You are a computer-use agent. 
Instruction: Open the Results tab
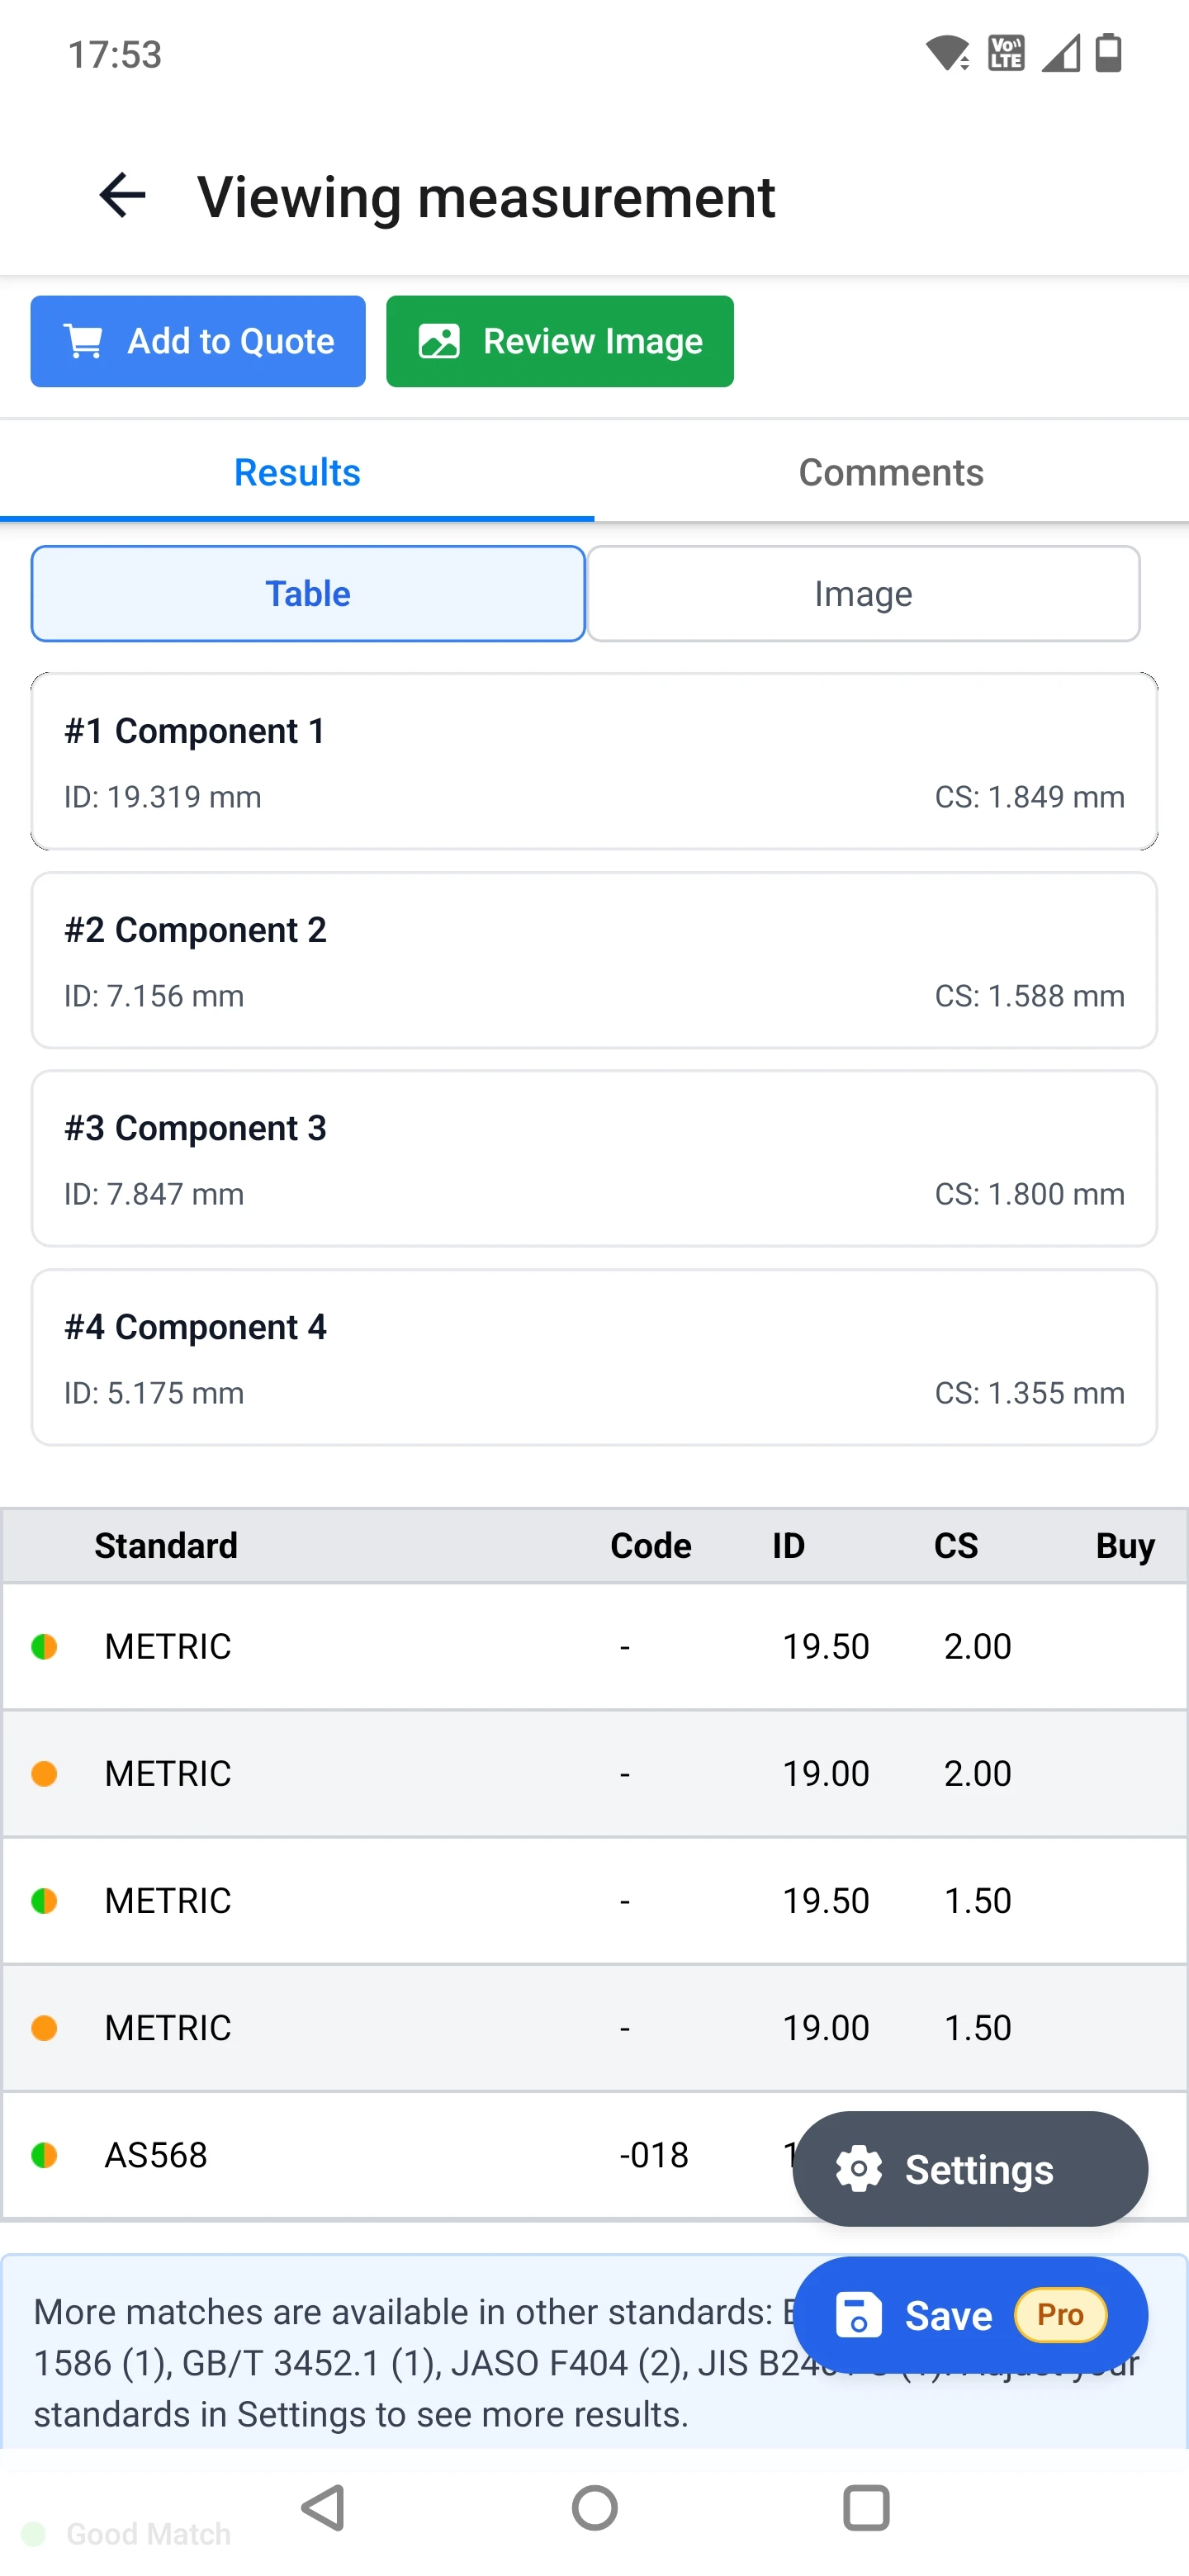(297, 472)
